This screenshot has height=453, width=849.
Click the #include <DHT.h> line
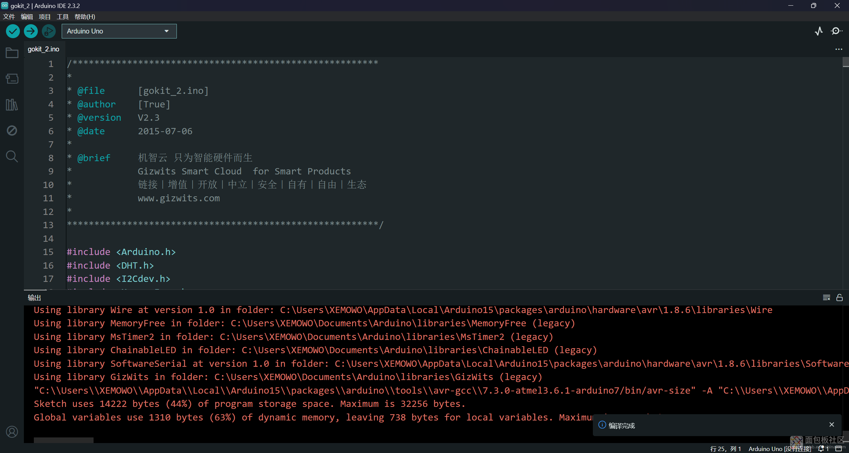click(x=110, y=266)
